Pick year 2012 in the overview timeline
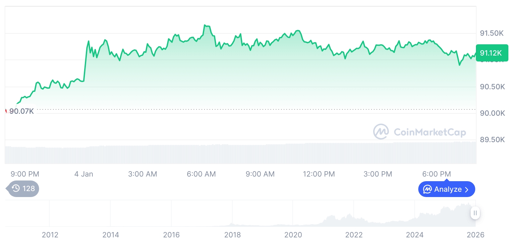 click(x=50, y=235)
